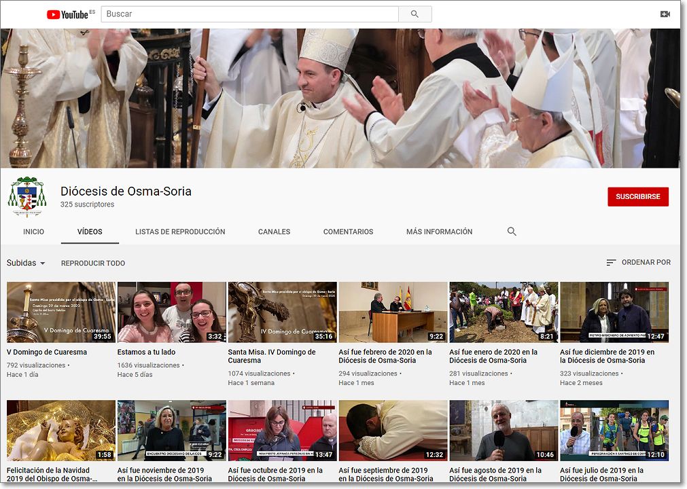Focus the Buscar search field

click(x=250, y=14)
